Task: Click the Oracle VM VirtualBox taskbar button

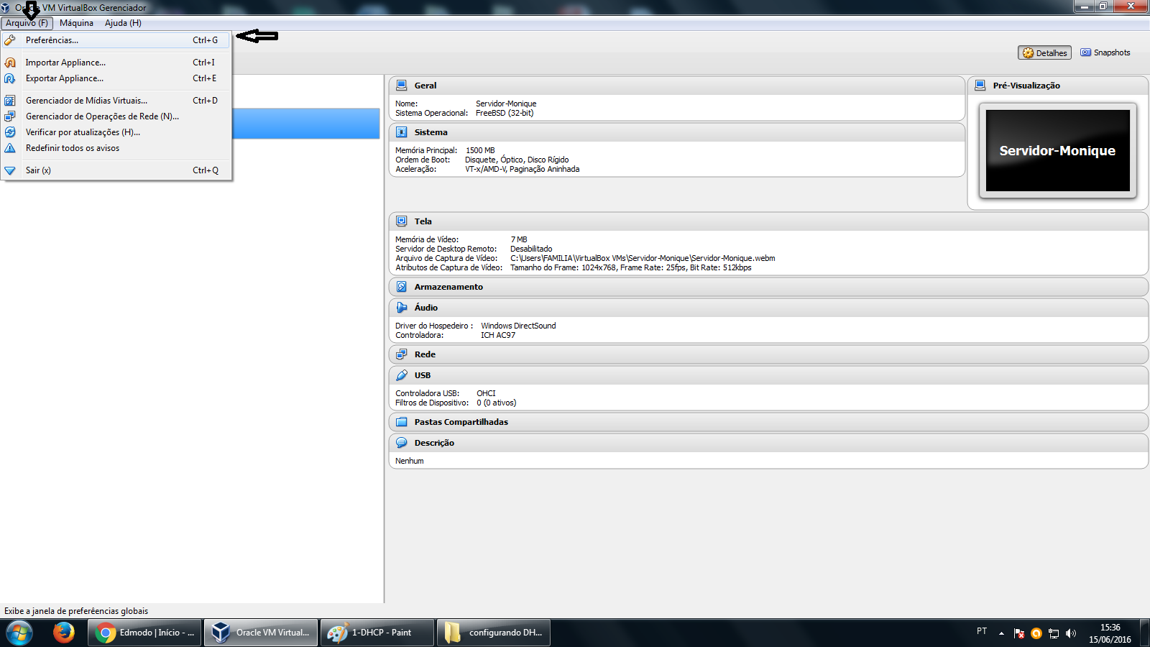Action: point(261,633)
